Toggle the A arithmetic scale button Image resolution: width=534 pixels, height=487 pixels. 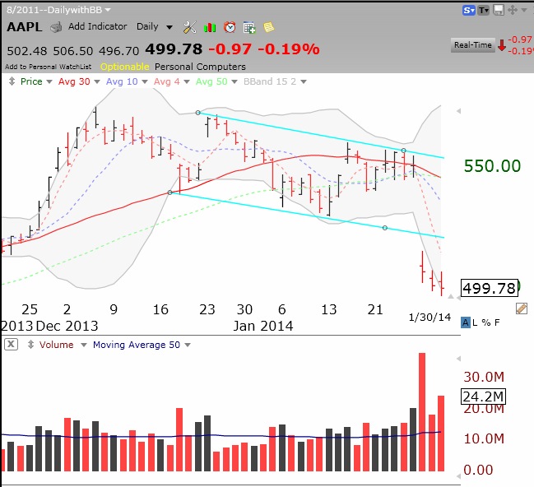[x=465, y=322]
